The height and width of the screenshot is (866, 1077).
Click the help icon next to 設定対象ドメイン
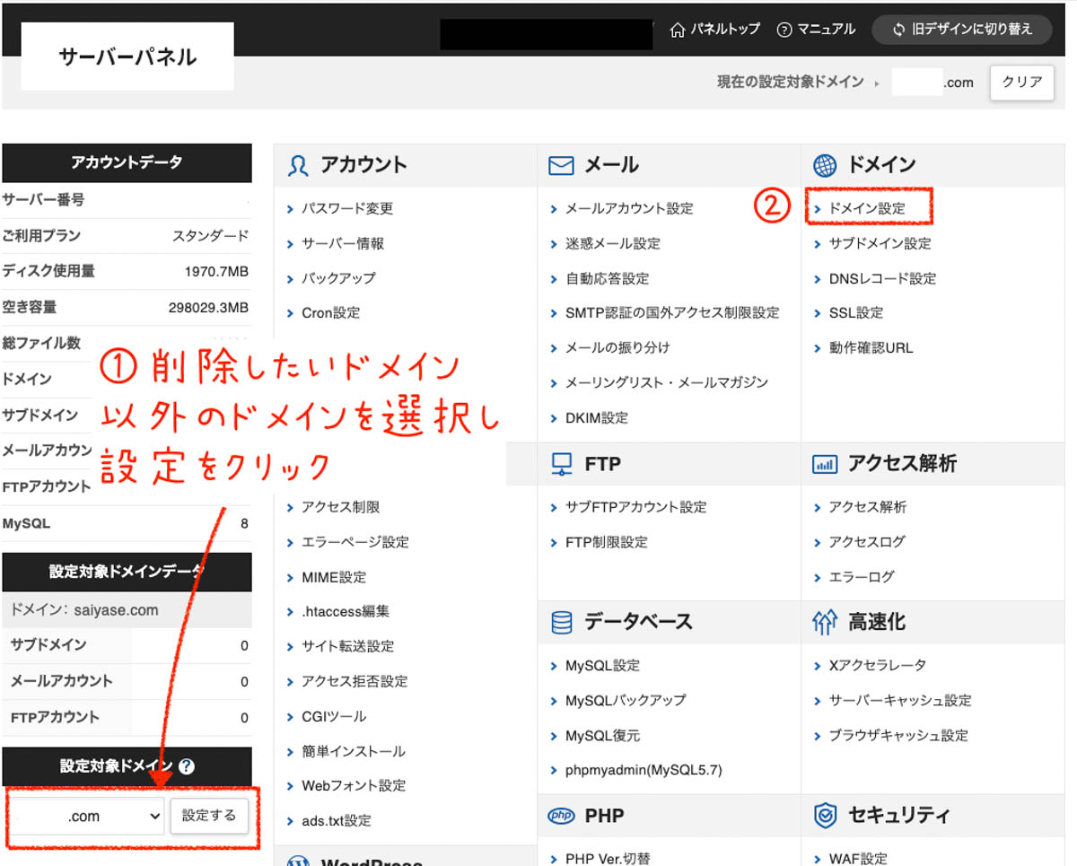click(187, 766)
